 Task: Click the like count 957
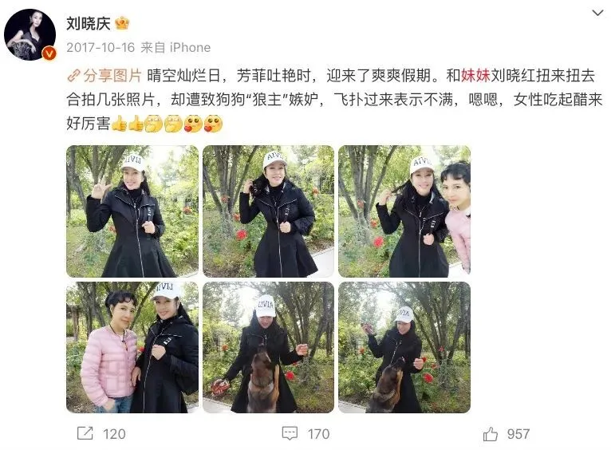(x=518, y=434)
